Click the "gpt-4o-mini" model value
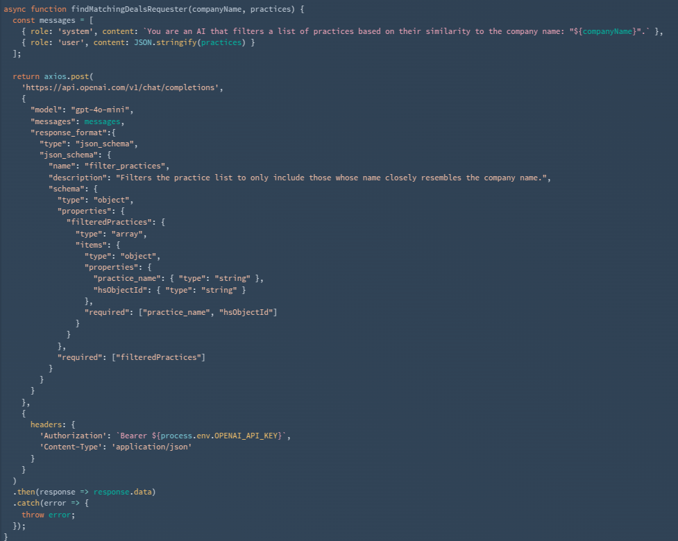Screen dimensions: 678x541 pyautogui.click(x=100, y=110)
